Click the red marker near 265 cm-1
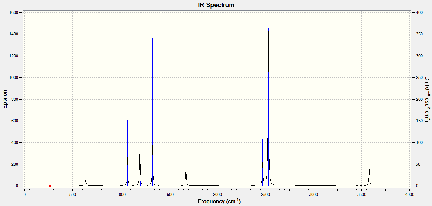432x206 pixels. click(x=50, y=186)
